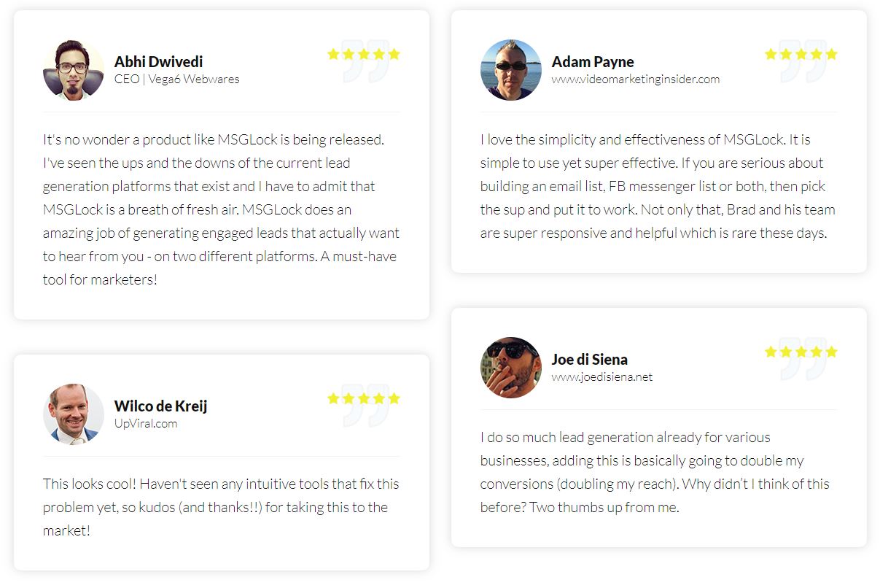
Task: Click the Wilco de Kreij name heading
Action: click(161, 406)
